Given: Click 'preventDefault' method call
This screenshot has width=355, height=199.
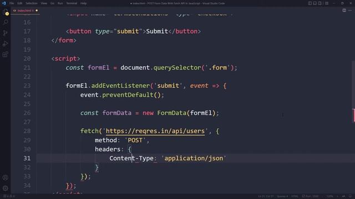Looking at the screenshot, I should (128, 95).
